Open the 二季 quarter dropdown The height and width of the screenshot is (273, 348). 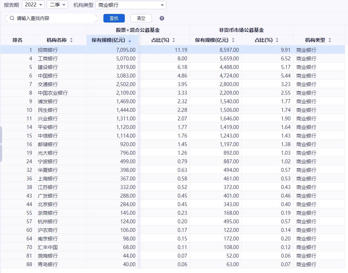pos(57,5)
